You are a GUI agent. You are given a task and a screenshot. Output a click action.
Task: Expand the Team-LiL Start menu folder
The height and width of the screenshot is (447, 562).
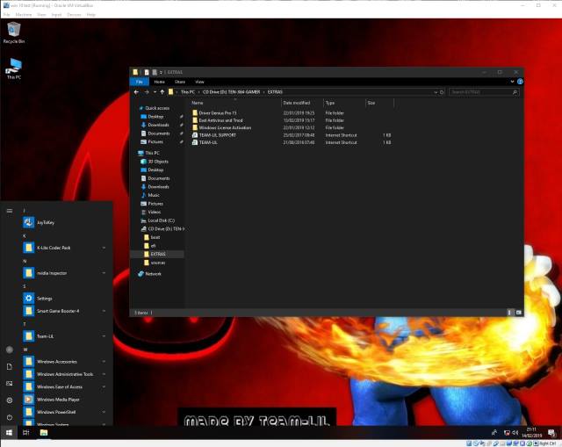[64, 336]
